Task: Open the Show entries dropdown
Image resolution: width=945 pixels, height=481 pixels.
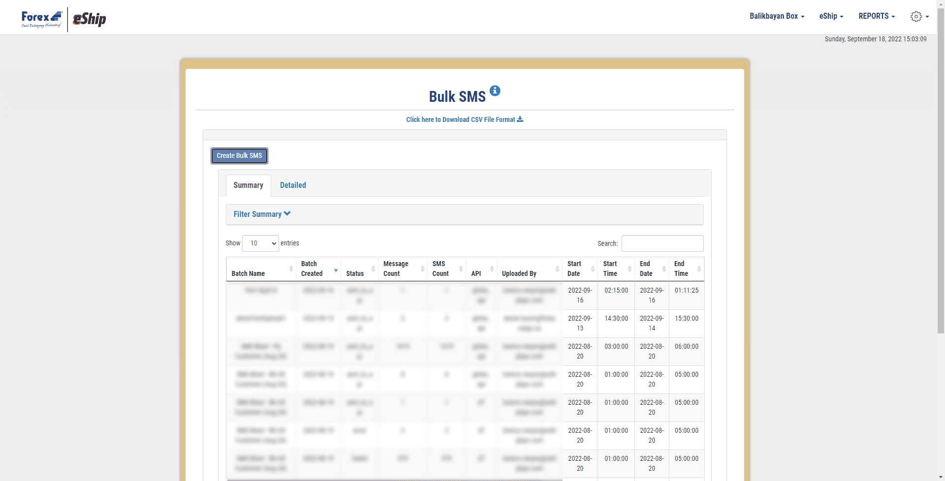Action: point(260,243)
